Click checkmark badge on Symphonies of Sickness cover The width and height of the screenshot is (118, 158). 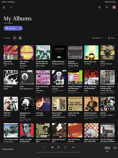[22, 109]
